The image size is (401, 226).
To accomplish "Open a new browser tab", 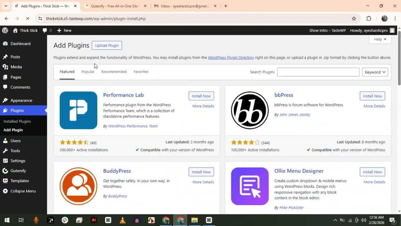I will click(226, 6).
